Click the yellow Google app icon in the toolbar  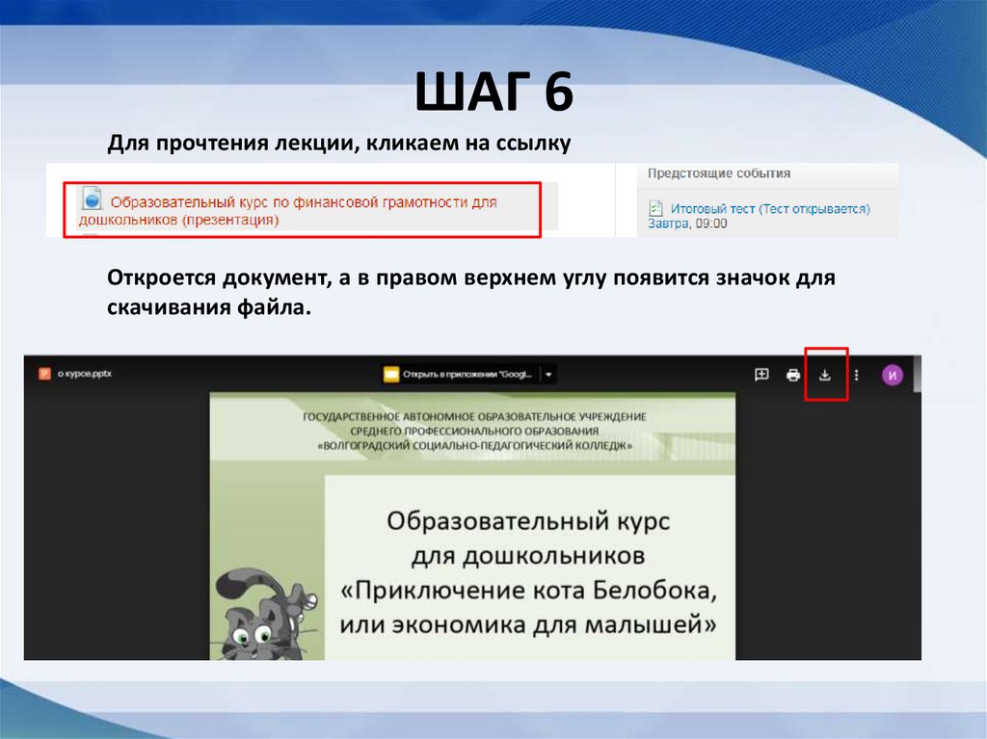point(392,373)
